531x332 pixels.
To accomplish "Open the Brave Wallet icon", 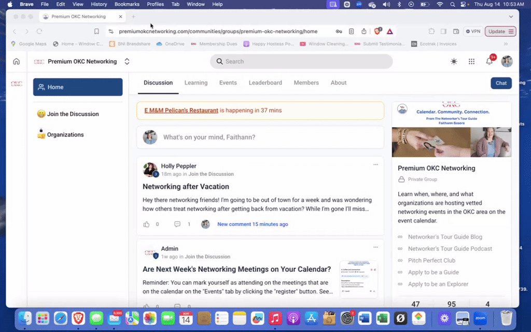I will (x=456, y=31).
